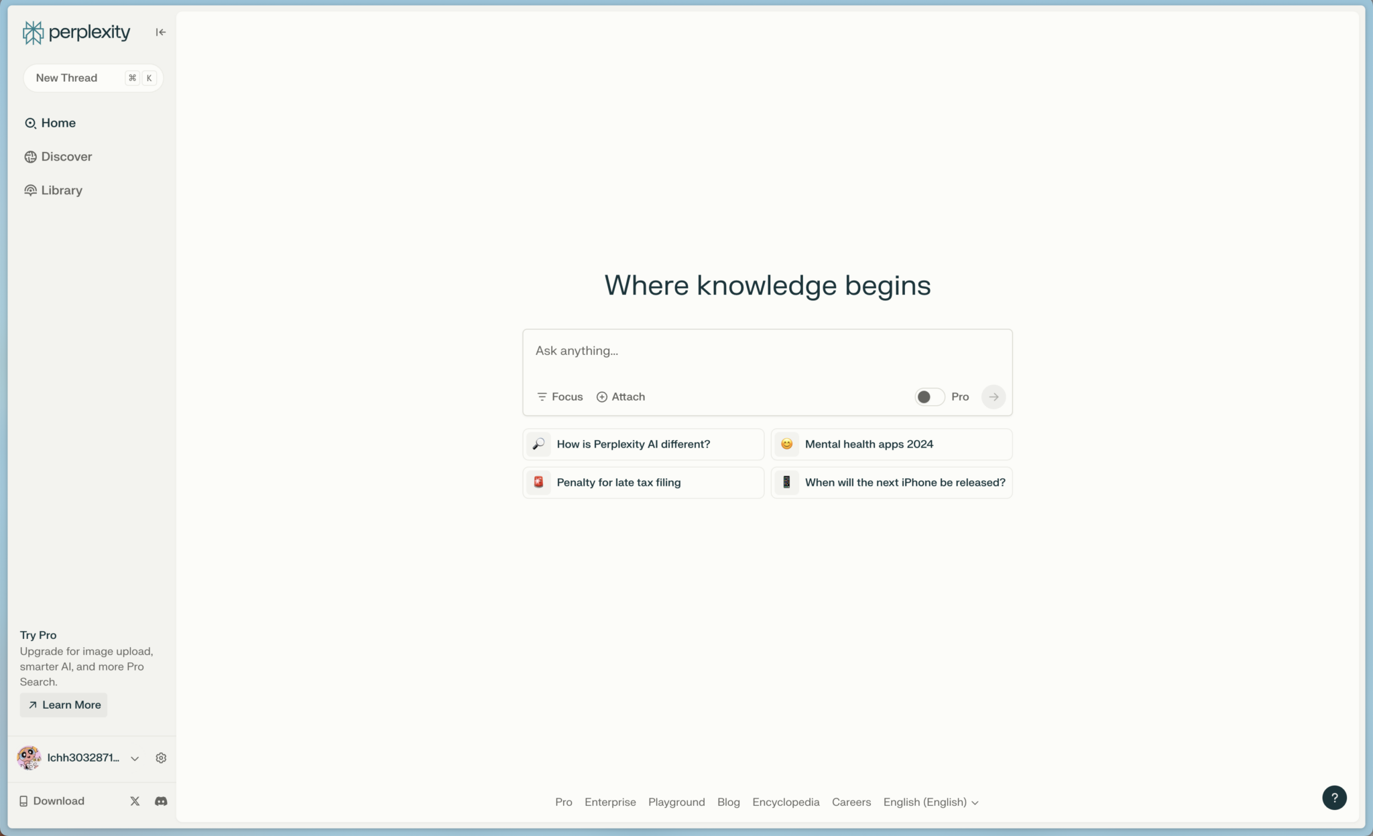Focus the Ask anything input field
This screenshot has width=1373, height=836.
[x=767, y=351]
